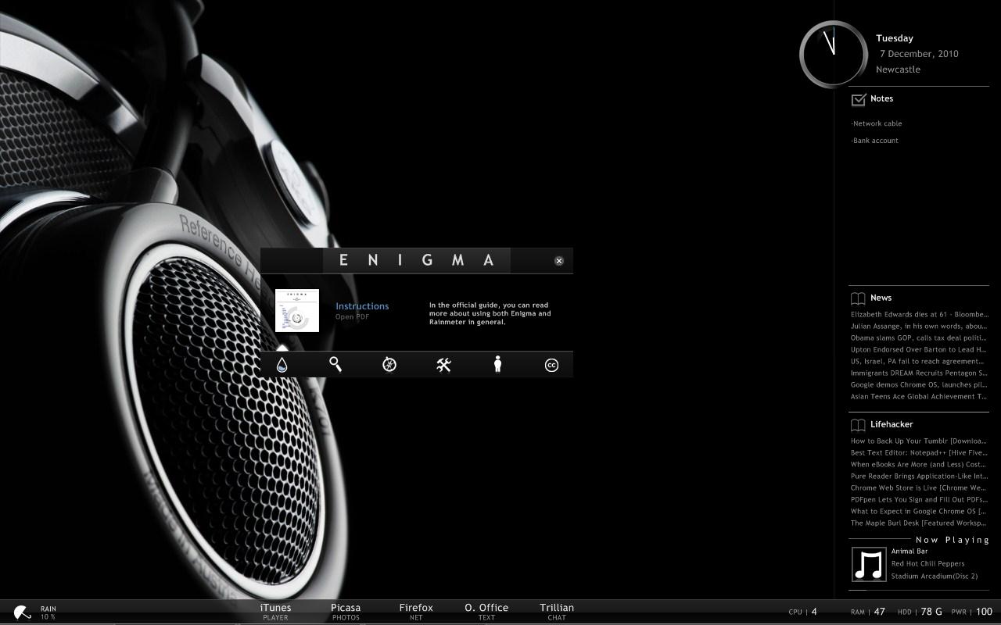Open Enigma settings via the crossed tools icon
The height and width of the screenshot is (625, 1001).
pos(443,364)
